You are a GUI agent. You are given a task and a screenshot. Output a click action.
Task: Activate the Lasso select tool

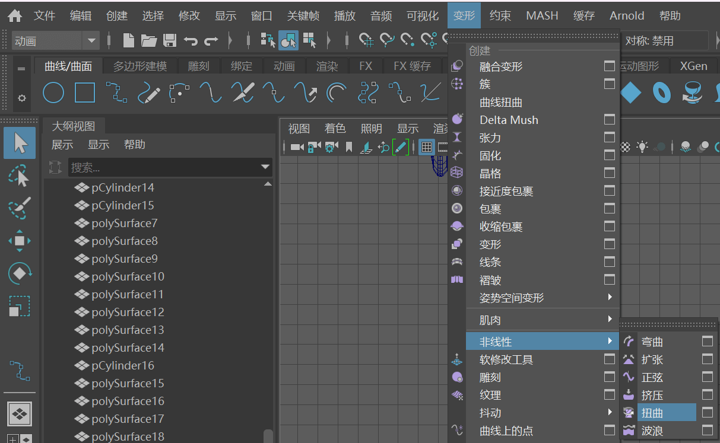(20, 176)
